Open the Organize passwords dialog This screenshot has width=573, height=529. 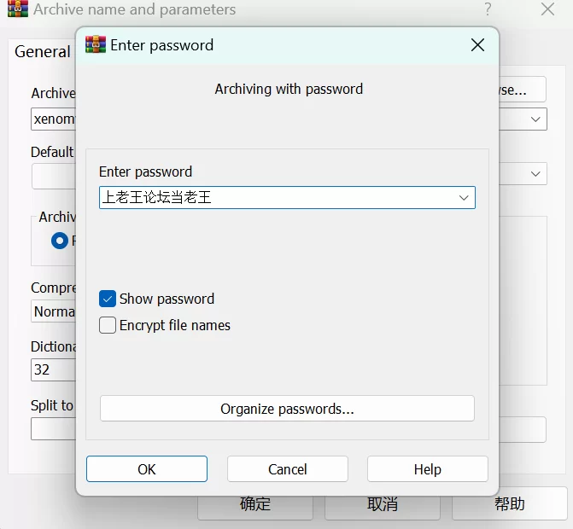[x=287, y=409]
